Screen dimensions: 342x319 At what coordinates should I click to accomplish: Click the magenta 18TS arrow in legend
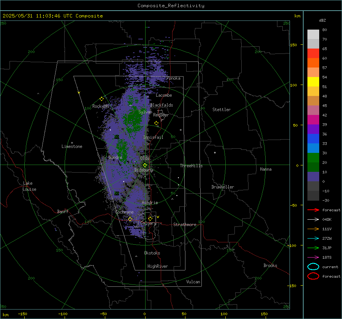click(x=313, y=258)
